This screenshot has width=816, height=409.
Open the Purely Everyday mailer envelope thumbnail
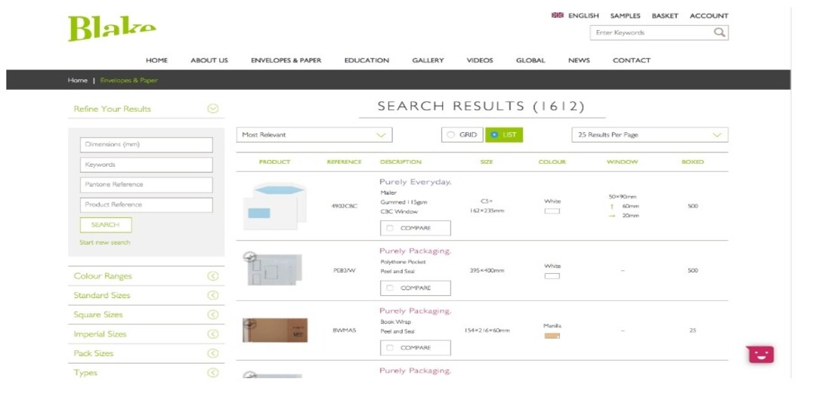[275, 206]
